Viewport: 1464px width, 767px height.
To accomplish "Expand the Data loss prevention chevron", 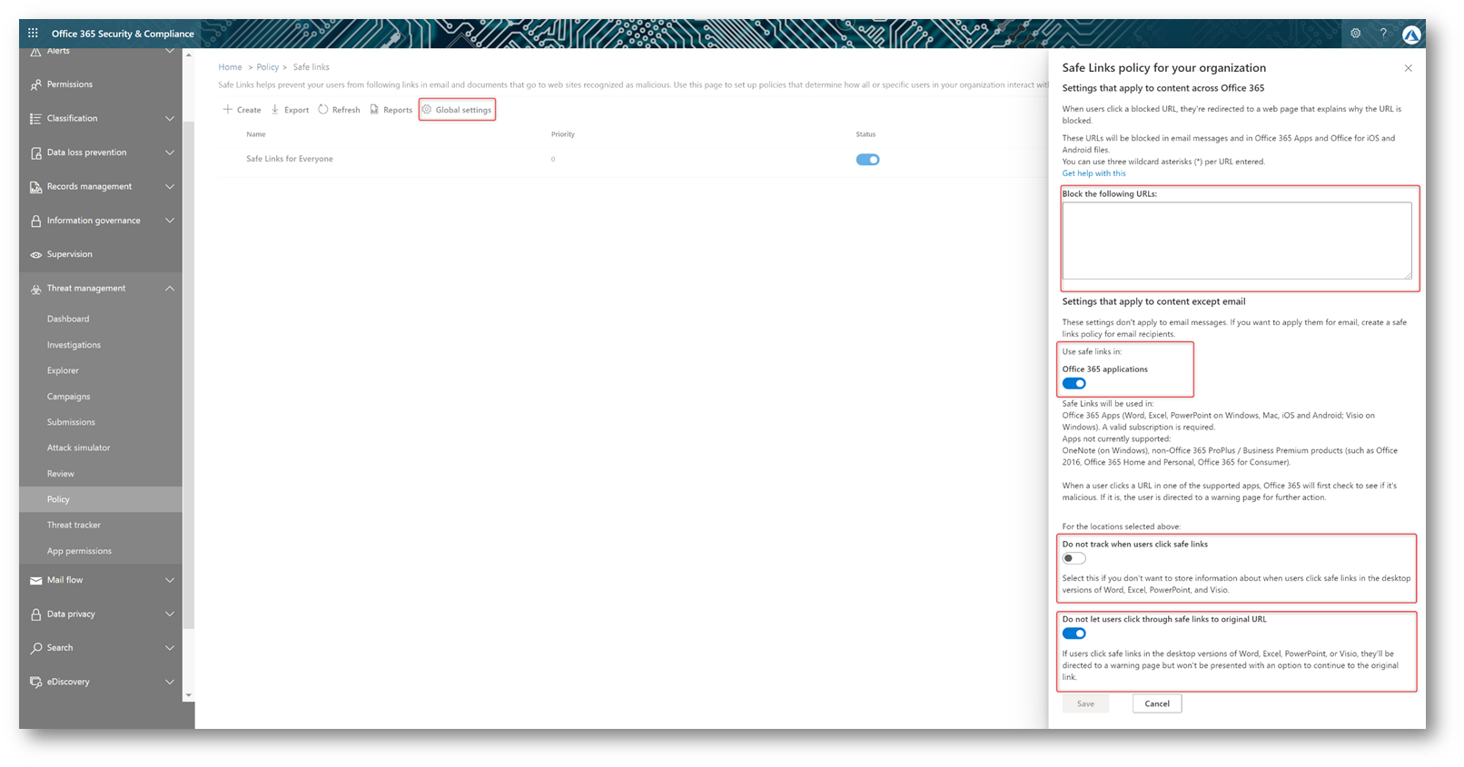I will tap(170, 152).
